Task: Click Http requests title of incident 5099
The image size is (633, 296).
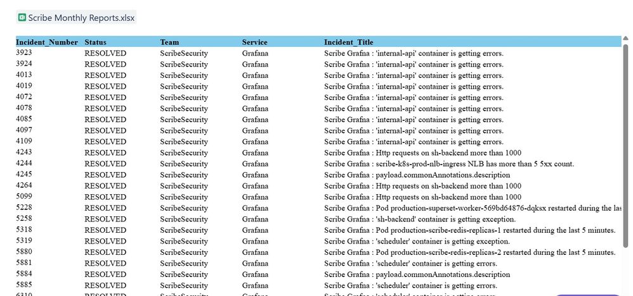Action: [422, 197]
